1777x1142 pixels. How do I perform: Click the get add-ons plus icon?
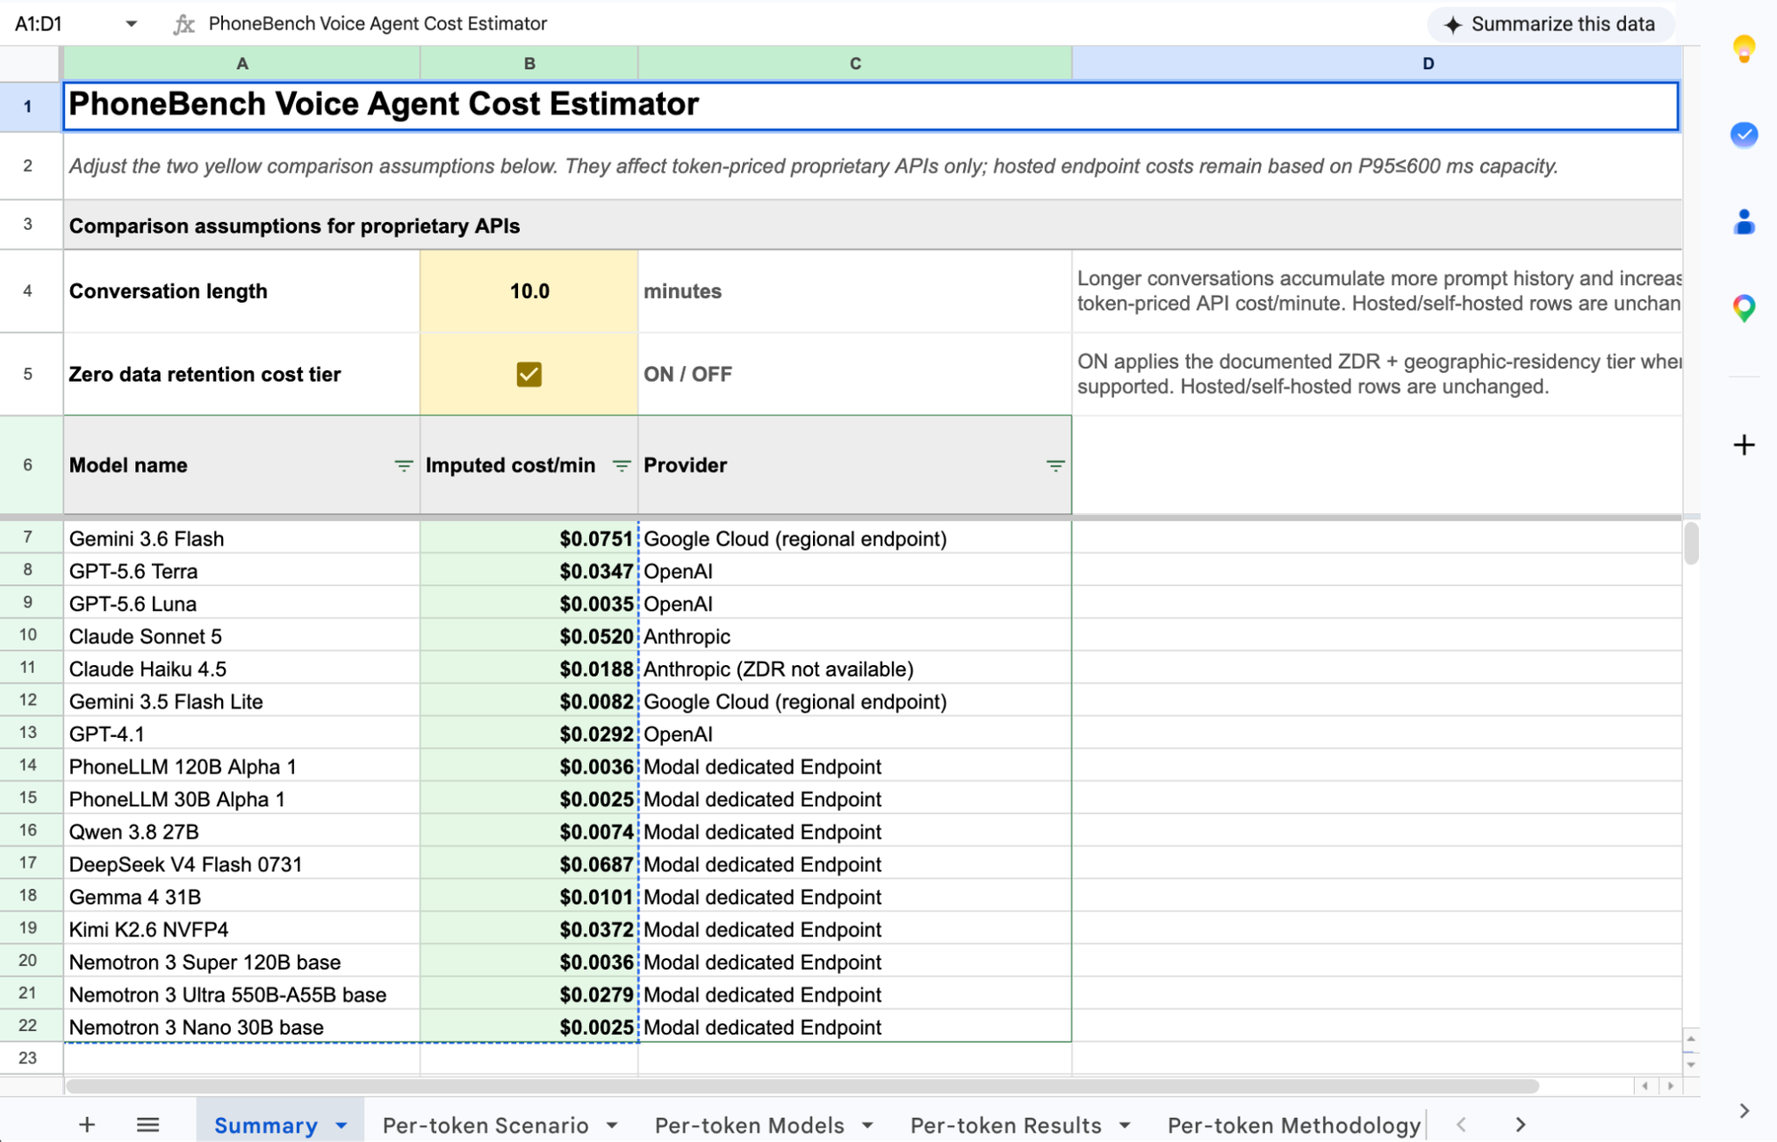pyautogui.click(x=1743, y=445)
